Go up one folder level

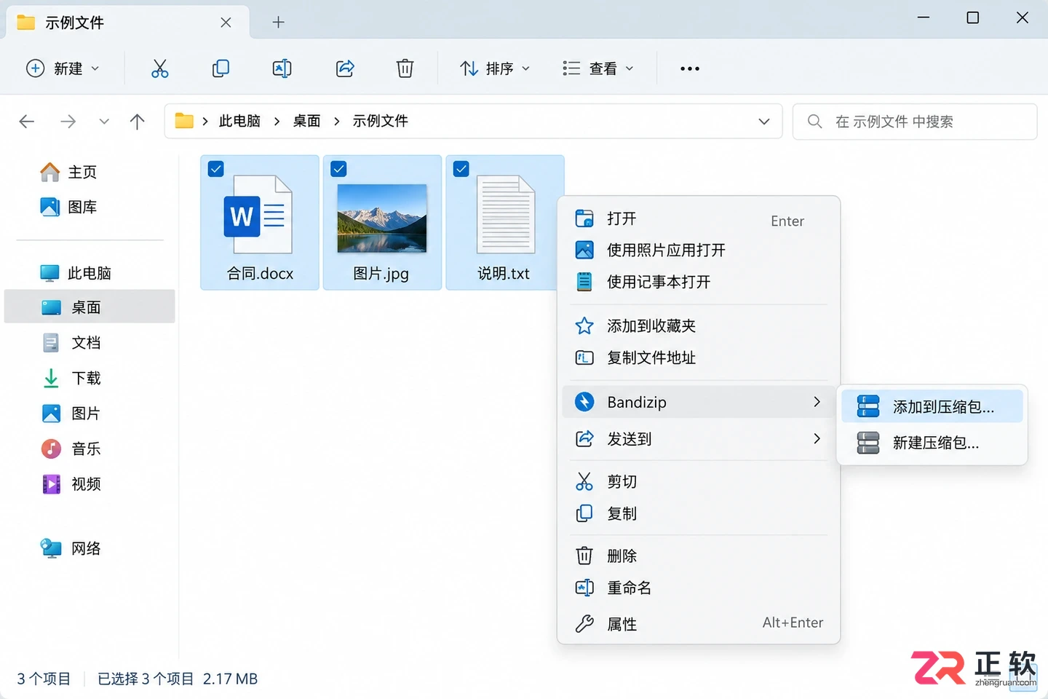coord(137,122)
